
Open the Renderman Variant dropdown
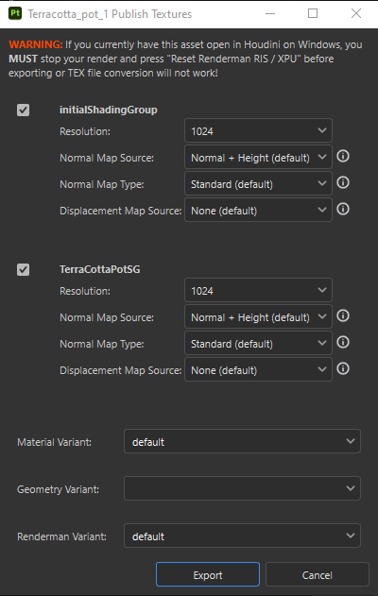pos(242,536)
